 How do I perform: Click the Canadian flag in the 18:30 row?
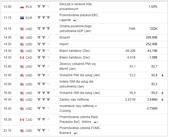[22, 120]
